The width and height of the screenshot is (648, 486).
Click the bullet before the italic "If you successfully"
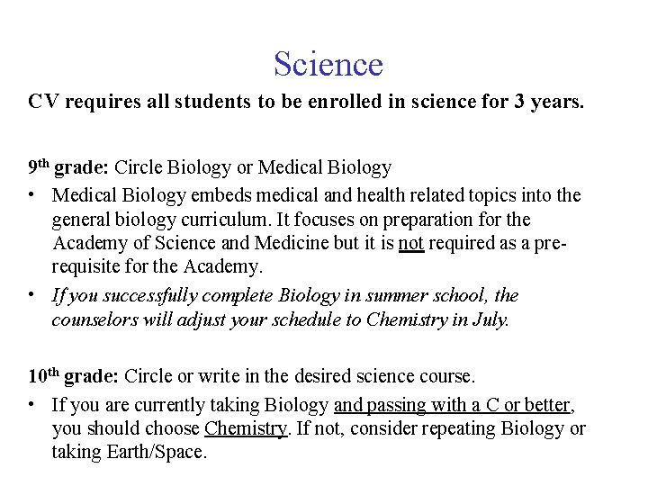pos(32,296)
